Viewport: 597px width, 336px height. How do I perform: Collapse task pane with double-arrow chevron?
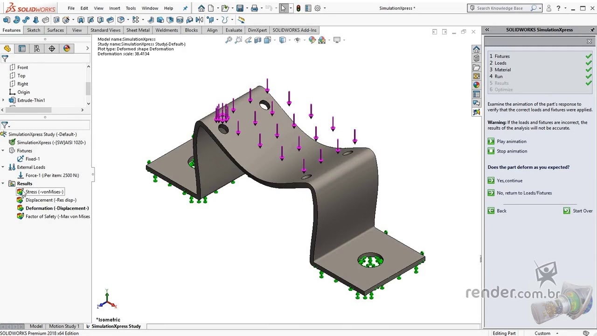pos(487,30)
